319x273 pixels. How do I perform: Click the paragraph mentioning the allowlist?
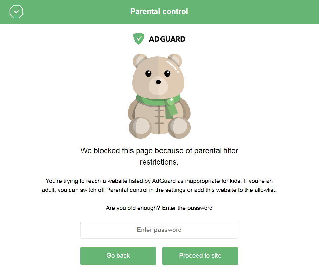[x=159, y=185]
